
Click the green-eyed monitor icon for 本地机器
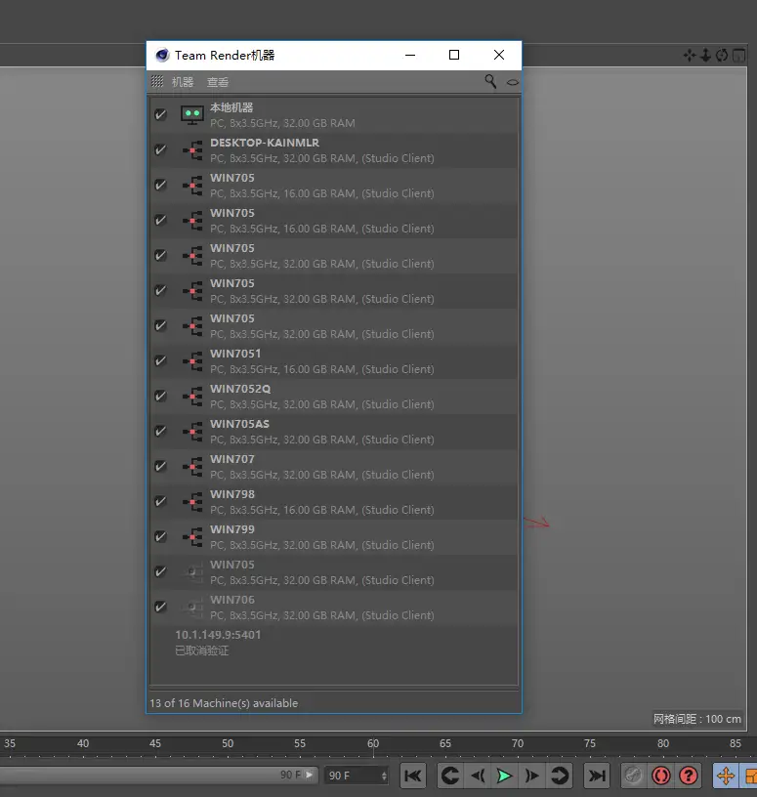(192, 115)
